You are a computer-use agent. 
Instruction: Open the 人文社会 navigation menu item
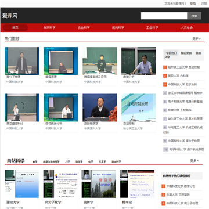pos(186,28)
